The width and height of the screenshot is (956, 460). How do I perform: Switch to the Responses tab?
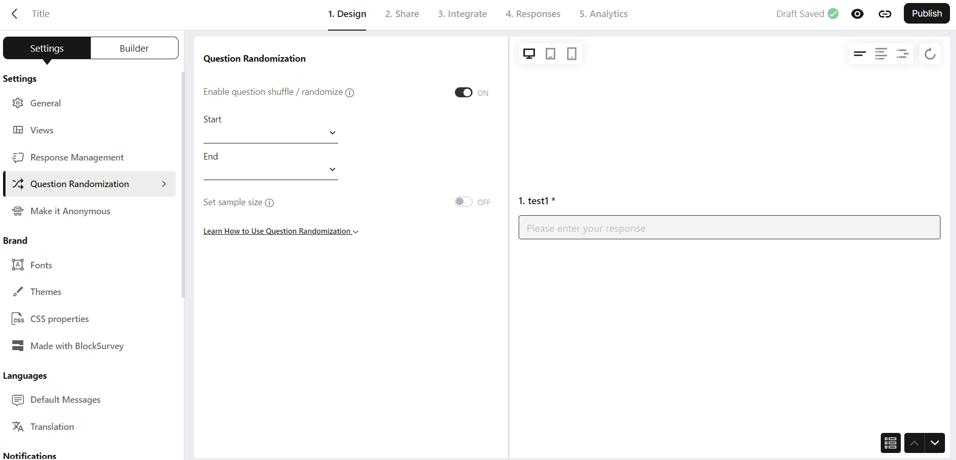[533, 14]
